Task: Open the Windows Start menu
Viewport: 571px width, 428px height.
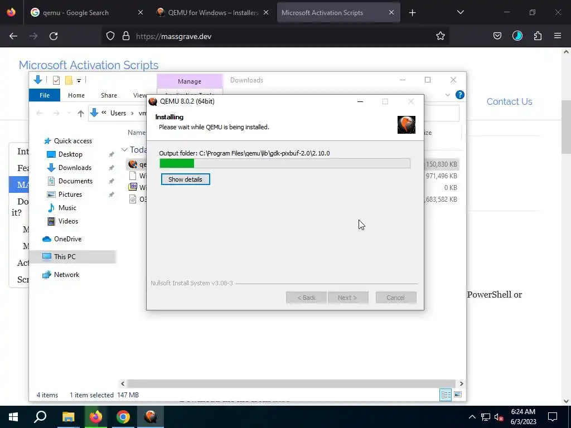Action: pos(13,417)
